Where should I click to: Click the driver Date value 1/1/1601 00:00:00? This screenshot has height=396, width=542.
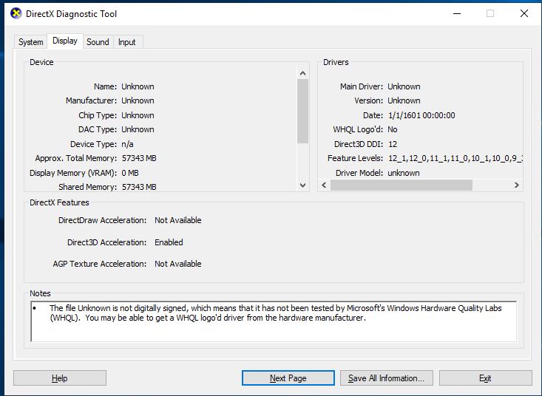(x=421, y=115)
